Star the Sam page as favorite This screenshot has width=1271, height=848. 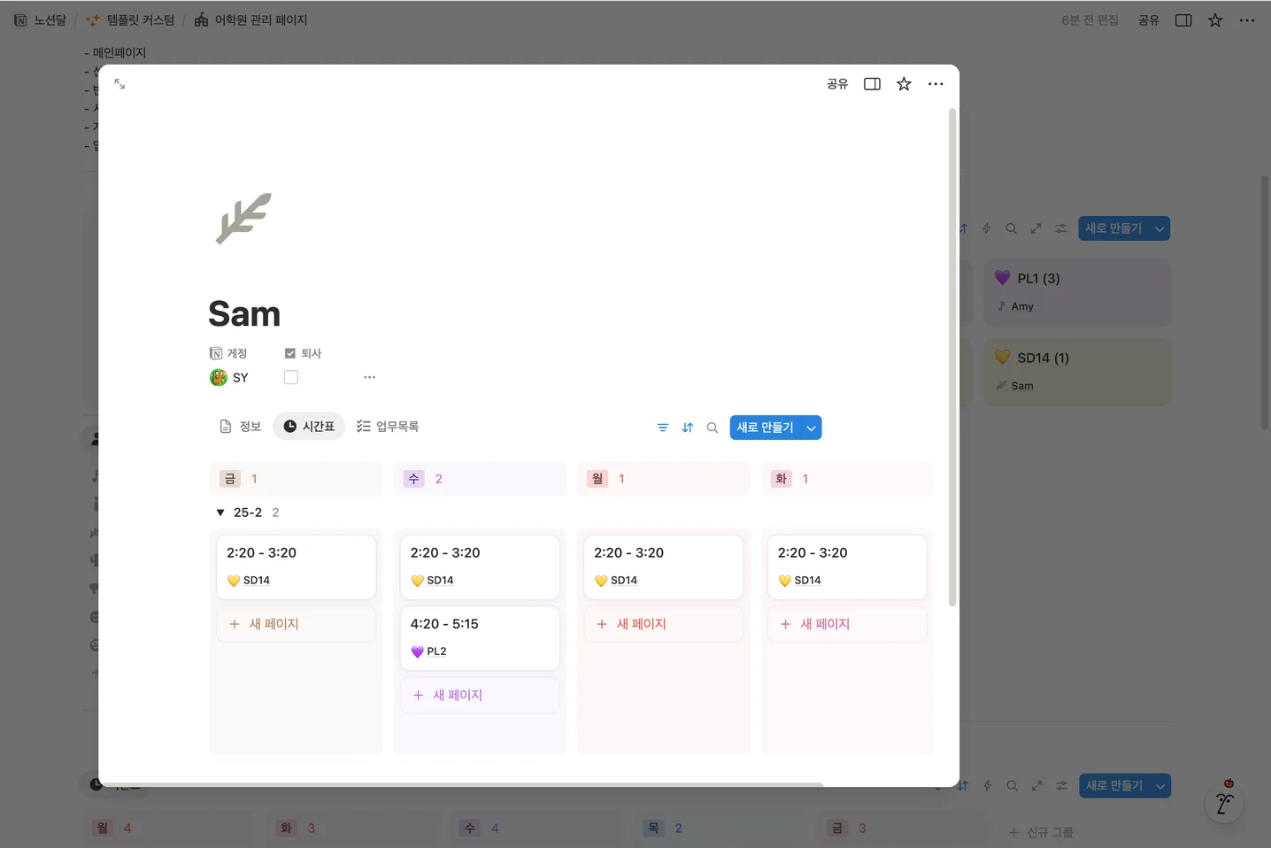click(x=903, y=83)
